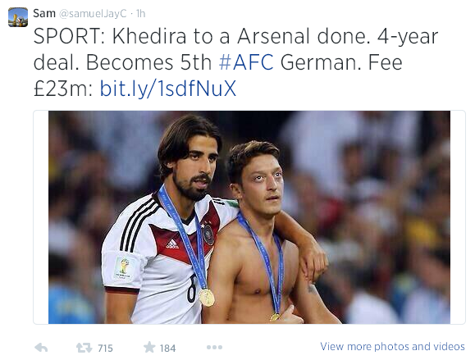
Task: Follow the #AFC hashtag
Action: (x=246, y=62)
